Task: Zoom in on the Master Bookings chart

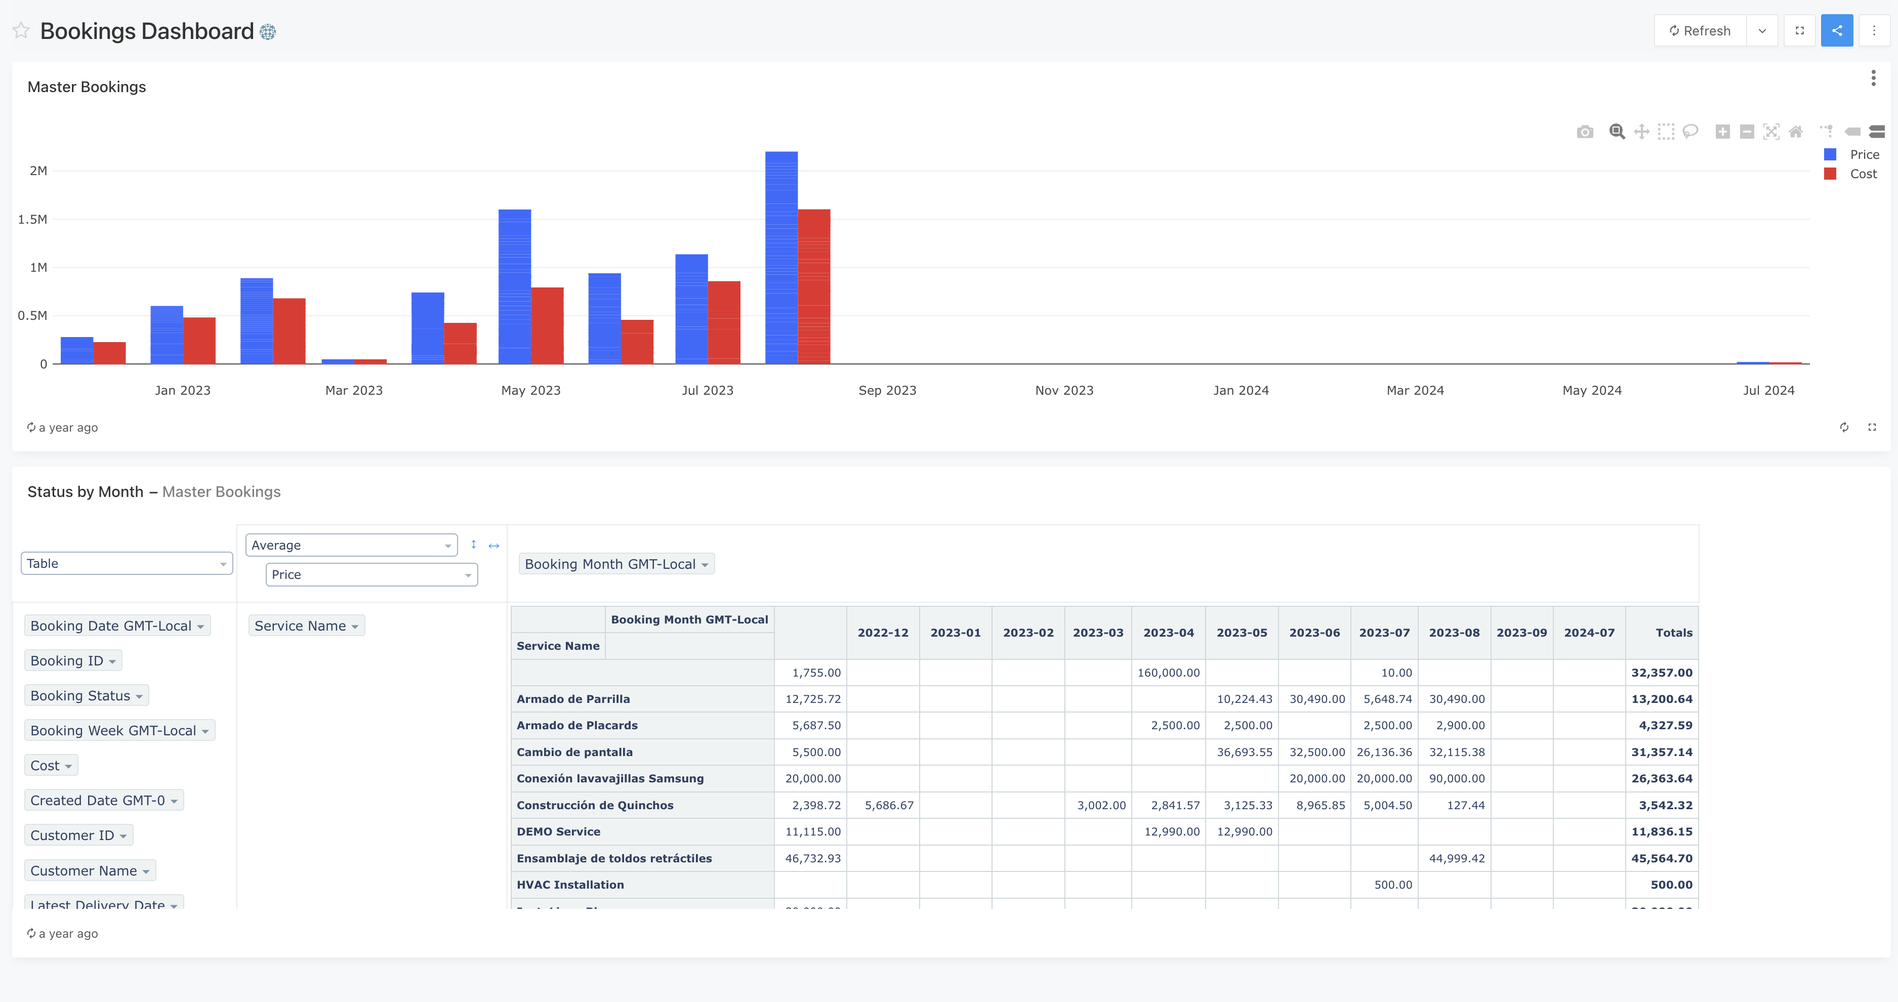Action: click(1723, 131)
